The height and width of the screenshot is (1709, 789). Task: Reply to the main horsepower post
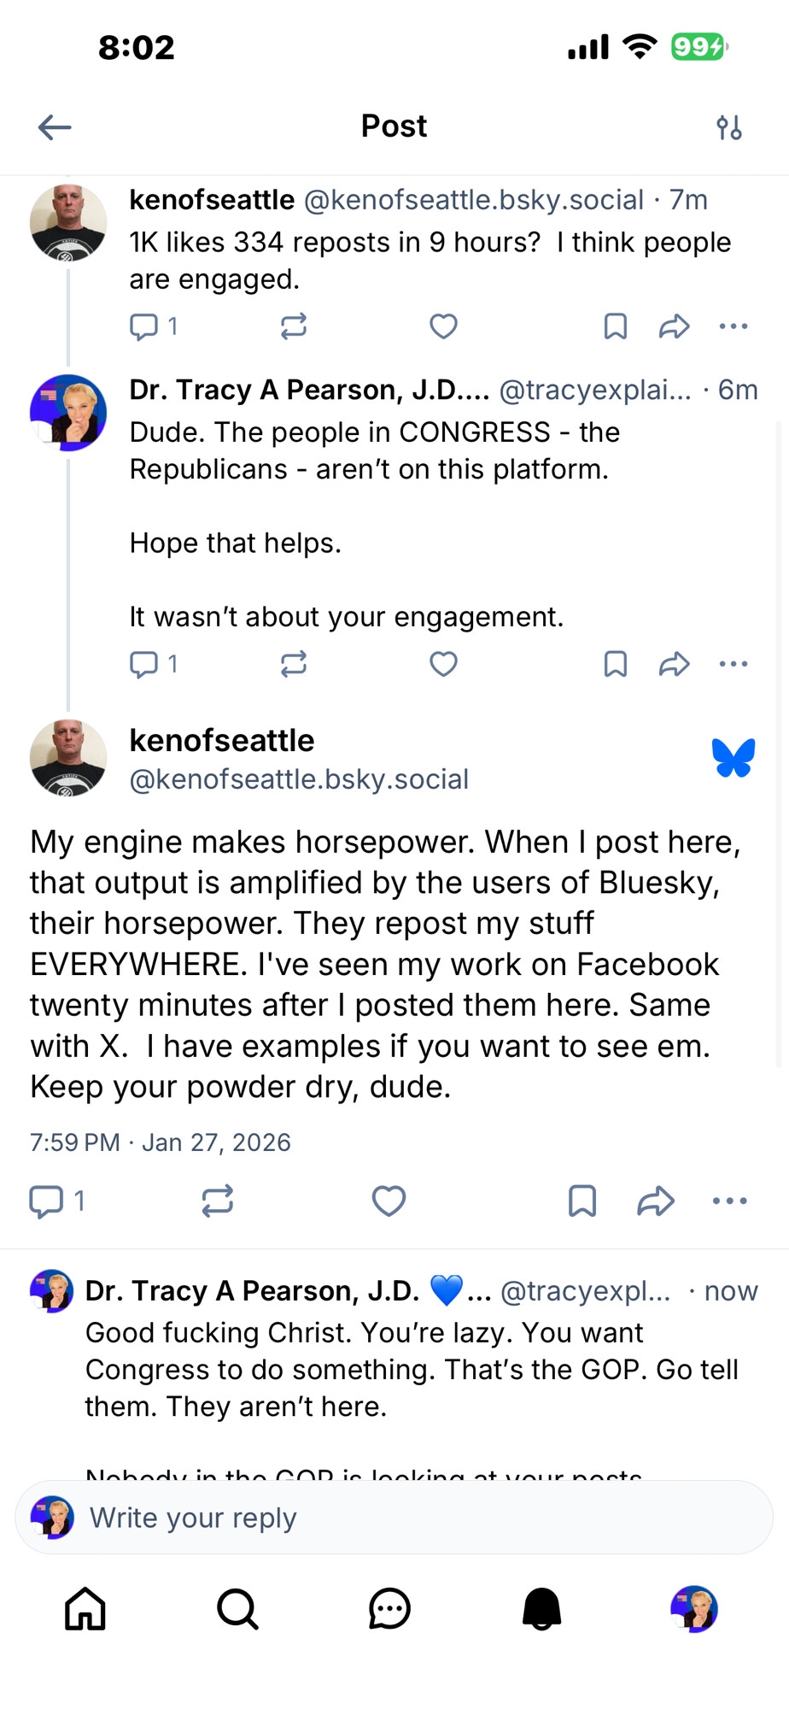(x=47, y=1201)
